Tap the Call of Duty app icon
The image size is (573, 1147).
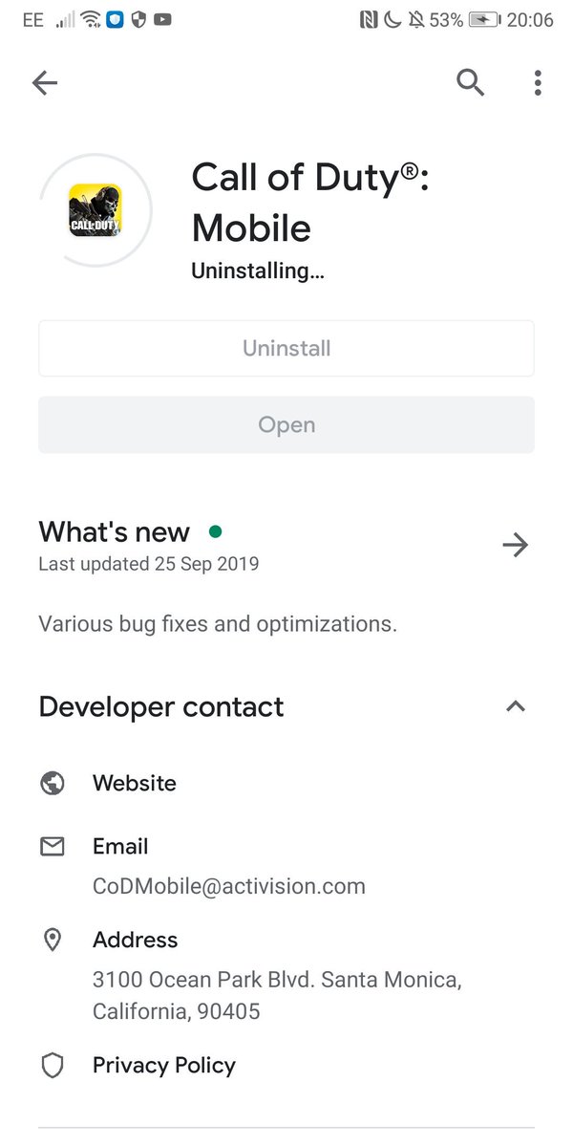tap(95, 210)
